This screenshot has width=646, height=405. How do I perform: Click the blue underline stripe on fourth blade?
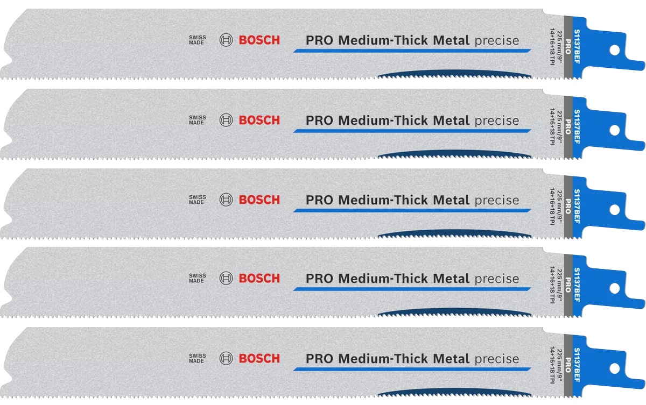tap(412, 289)
